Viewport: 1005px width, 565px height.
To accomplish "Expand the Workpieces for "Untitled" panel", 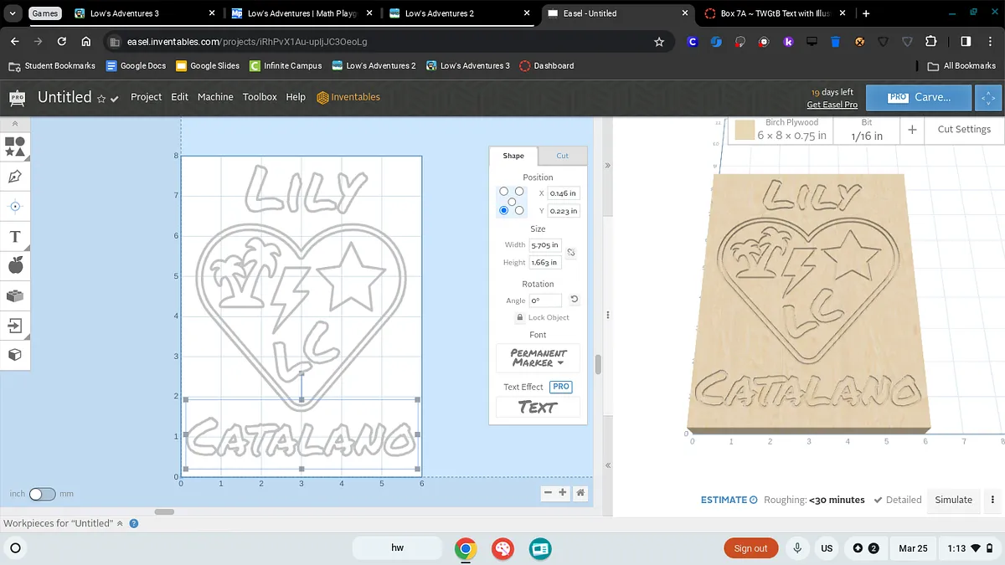I will coord(120,523).
